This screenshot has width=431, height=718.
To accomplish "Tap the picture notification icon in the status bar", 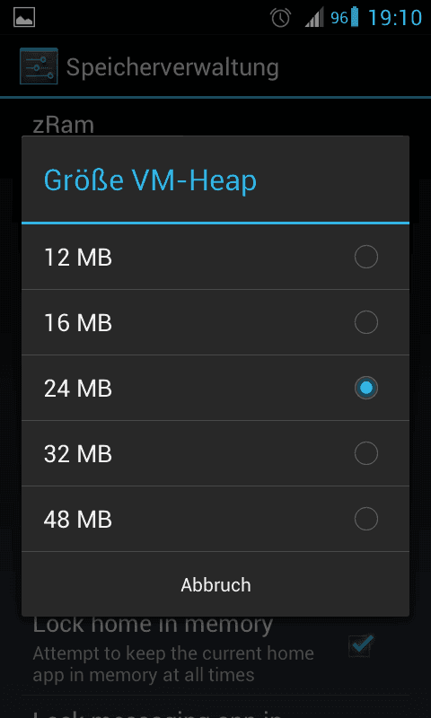I will [x=24, y=17].
